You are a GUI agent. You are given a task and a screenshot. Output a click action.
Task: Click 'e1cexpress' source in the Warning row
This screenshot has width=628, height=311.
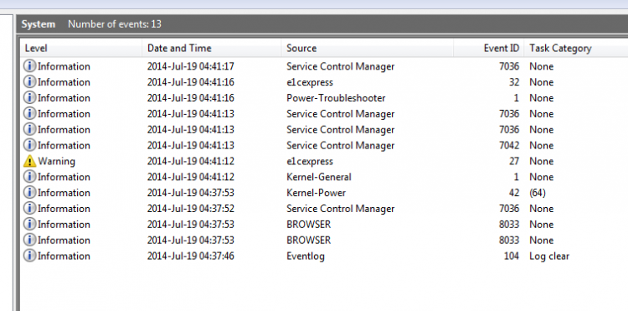pos(310,162)
